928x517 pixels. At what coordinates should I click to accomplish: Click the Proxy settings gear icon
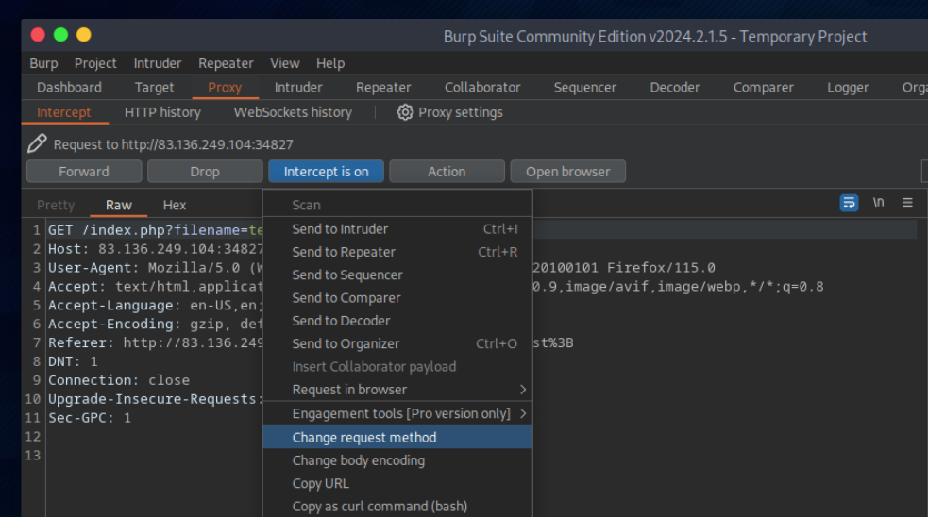(x=405, y=112)
